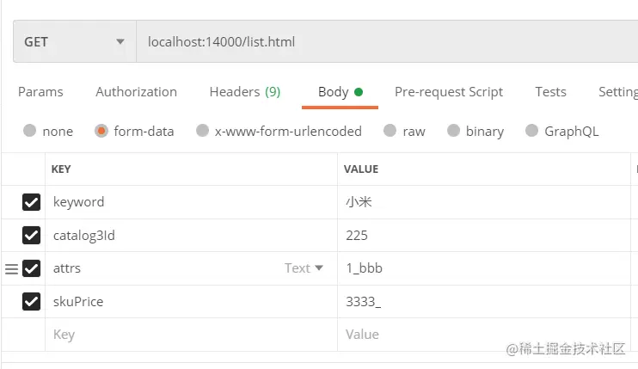Click the empty Value placeholder field
The image size is (638, 369).
pyautogui.click(x=484, y=335)
